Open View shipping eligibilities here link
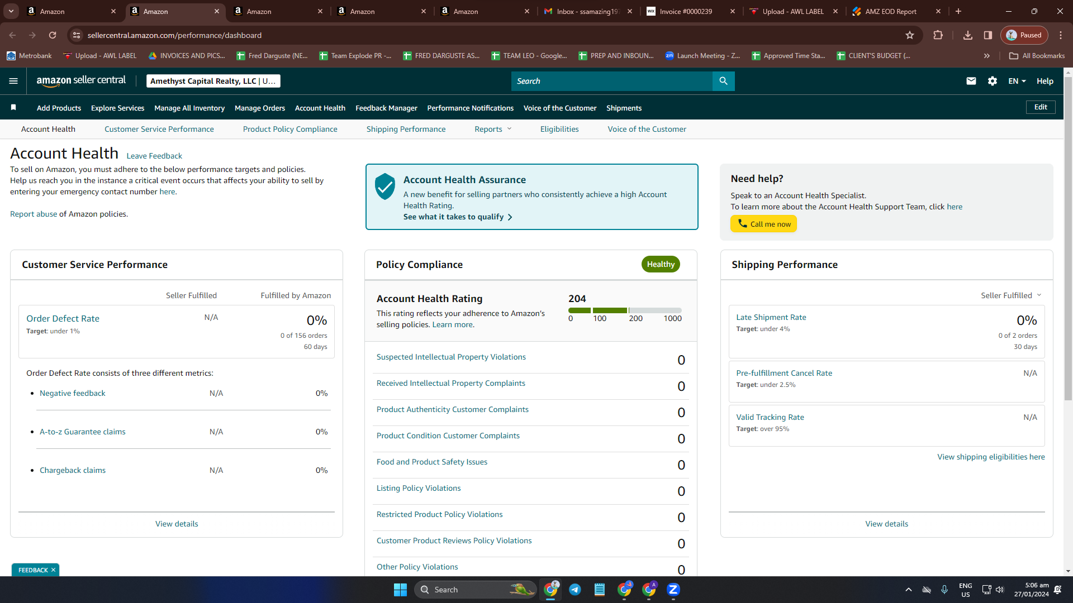Image resolution: width=1073 pixels, height=603 pixels. coord(991,457)
